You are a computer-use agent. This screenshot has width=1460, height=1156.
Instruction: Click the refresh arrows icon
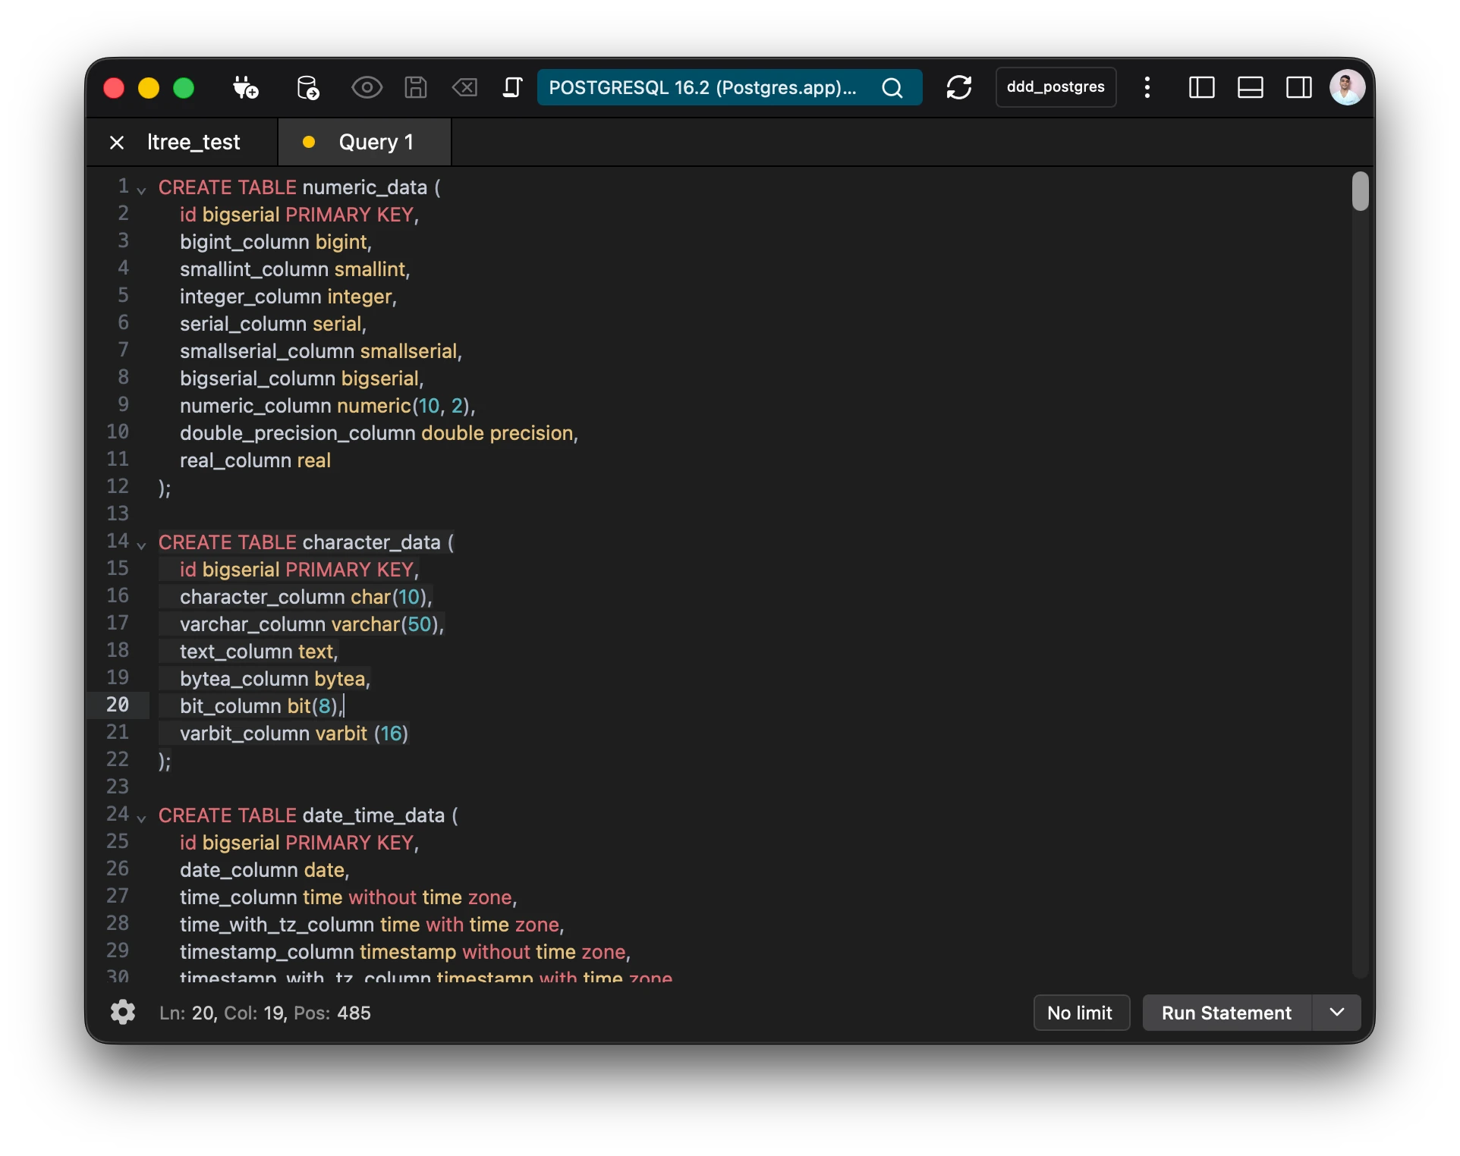point(959,88)
